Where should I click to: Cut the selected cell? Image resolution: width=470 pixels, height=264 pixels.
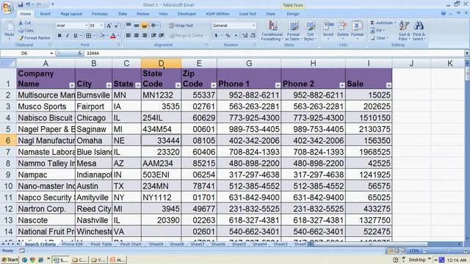25,23
